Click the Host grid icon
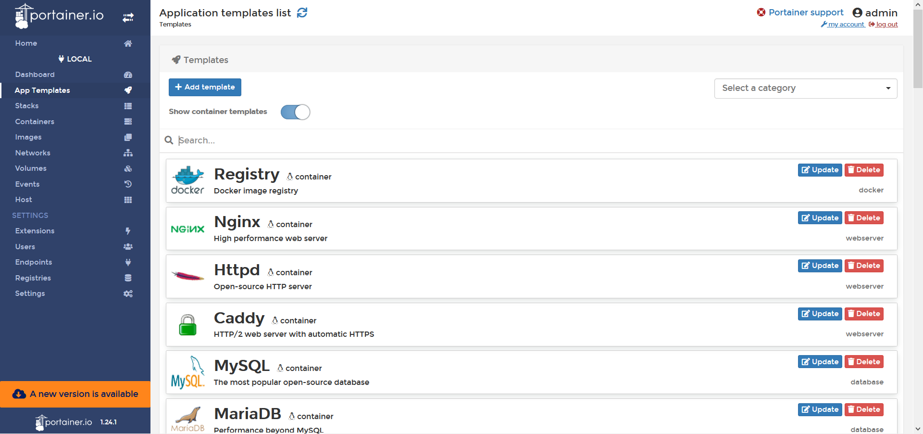 tap(128, 200)
